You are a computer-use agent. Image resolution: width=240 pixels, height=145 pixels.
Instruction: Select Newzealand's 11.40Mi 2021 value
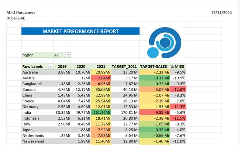click(x=103, y=141)
